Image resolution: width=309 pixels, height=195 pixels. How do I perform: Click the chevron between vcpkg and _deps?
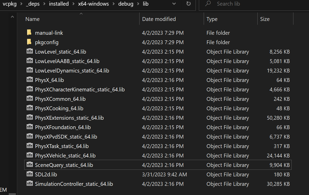click(21, 4)
